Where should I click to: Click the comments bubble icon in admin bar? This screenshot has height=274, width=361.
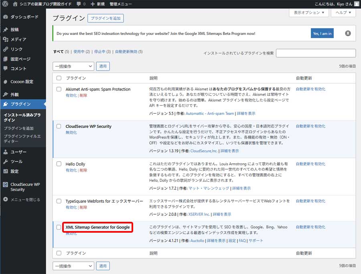pos(78,4)
